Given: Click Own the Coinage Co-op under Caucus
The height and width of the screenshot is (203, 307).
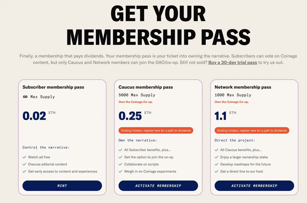Looking at the screenshot, I should (136, 102).
